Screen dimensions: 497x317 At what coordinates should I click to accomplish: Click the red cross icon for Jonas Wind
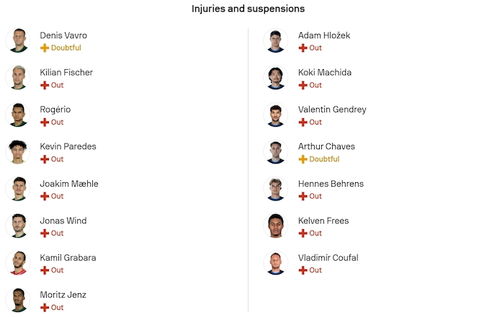tap(45, 233)
